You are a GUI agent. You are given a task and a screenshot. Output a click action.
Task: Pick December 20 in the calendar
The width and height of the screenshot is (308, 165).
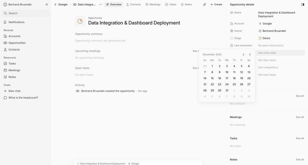pos(249,78)
